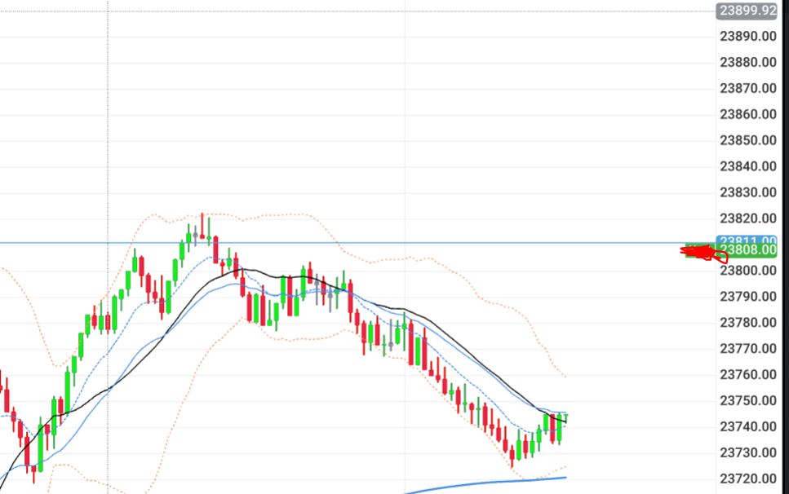
Task: Click the 23830.00 price axis label
Action: (x=747, y=192)
